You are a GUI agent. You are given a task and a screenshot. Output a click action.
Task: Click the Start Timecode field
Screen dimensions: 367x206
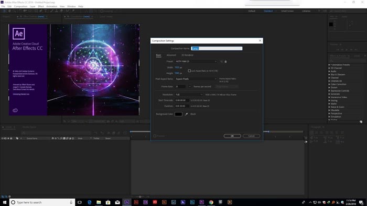point(182,100)
